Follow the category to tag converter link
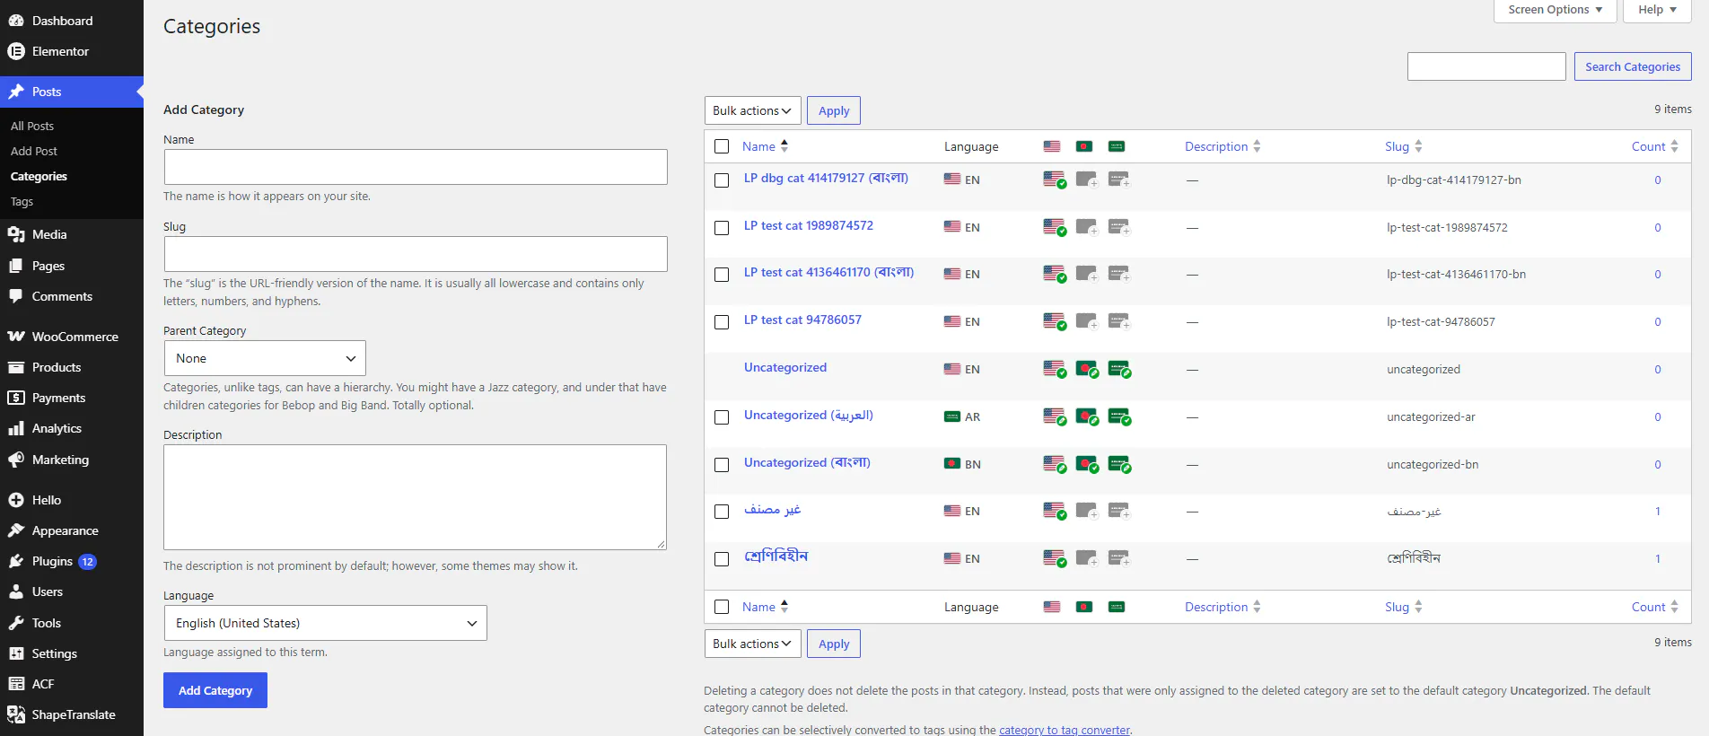Viewport: 1709px width, 736px height. point(1065,730)
